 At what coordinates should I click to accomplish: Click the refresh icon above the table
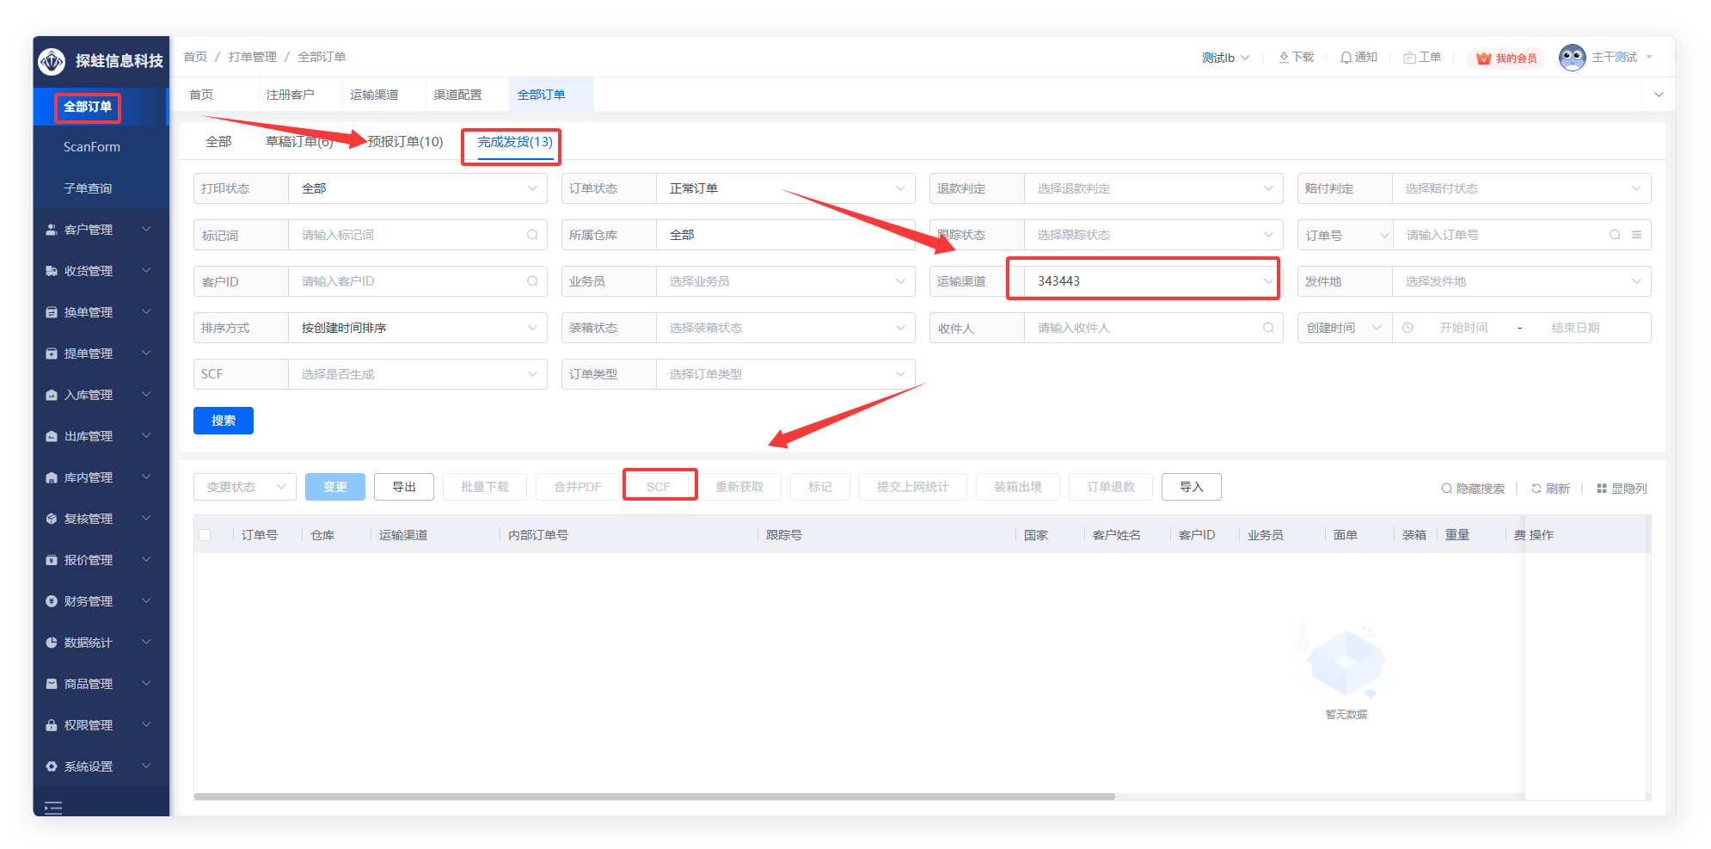1536,489
